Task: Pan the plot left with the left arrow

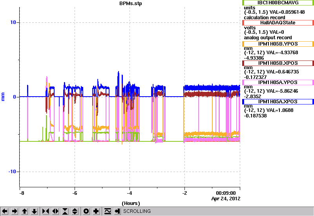Action: [5, 211]
